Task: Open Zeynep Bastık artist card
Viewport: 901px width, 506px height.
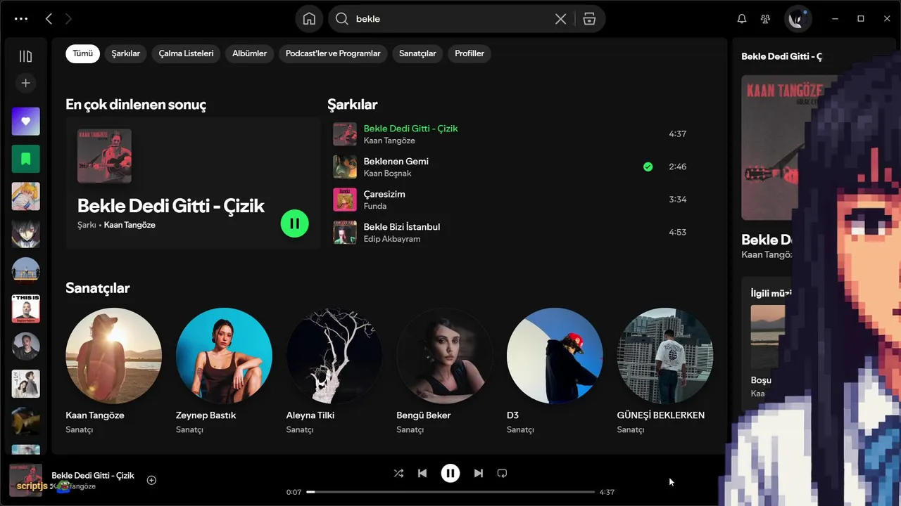Action: [x=224, y=372]
